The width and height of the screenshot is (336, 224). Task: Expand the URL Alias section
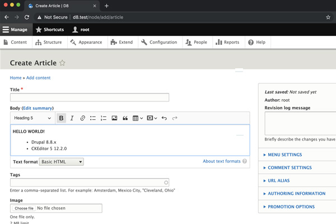278,181
